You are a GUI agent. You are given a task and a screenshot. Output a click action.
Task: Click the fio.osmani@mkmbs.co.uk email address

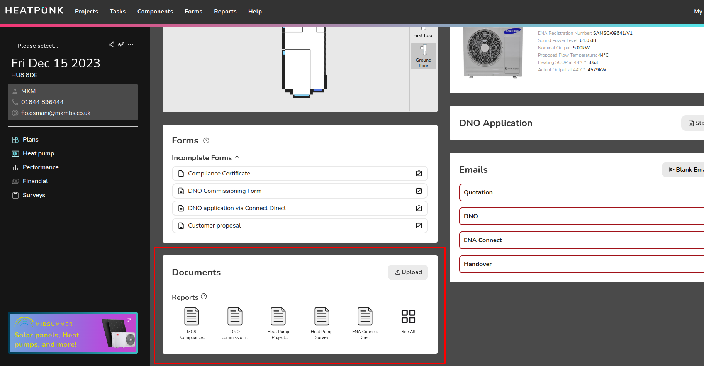click(56, 113)
